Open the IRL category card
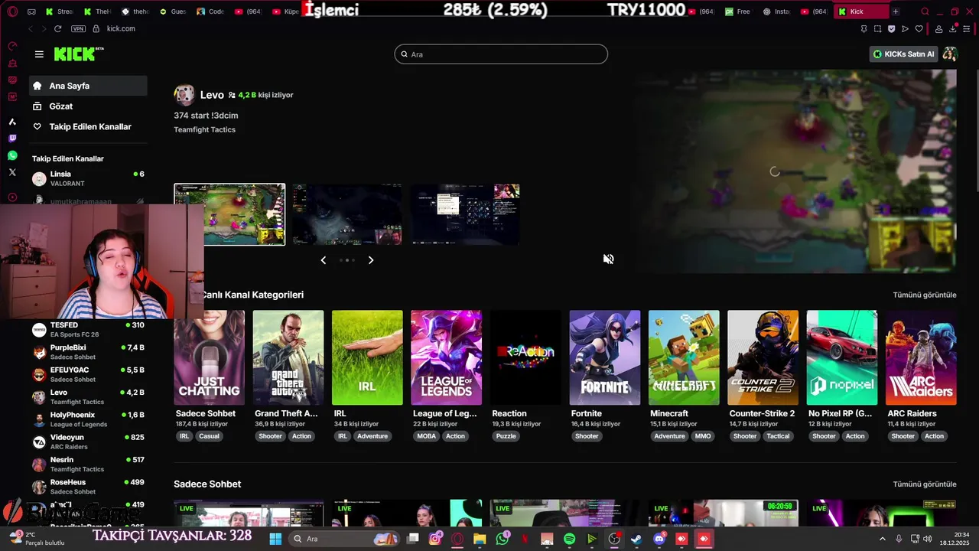The image size is (979, 551). click(x=367, y=357)
